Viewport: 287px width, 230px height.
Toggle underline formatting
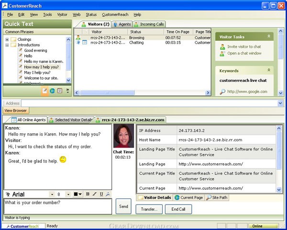[x=101, y=194]
